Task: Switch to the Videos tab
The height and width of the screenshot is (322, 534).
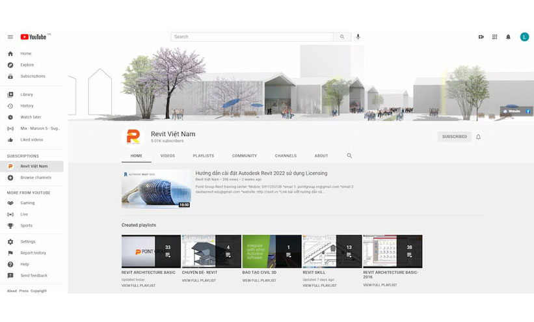Action: [x=168, y=156]
